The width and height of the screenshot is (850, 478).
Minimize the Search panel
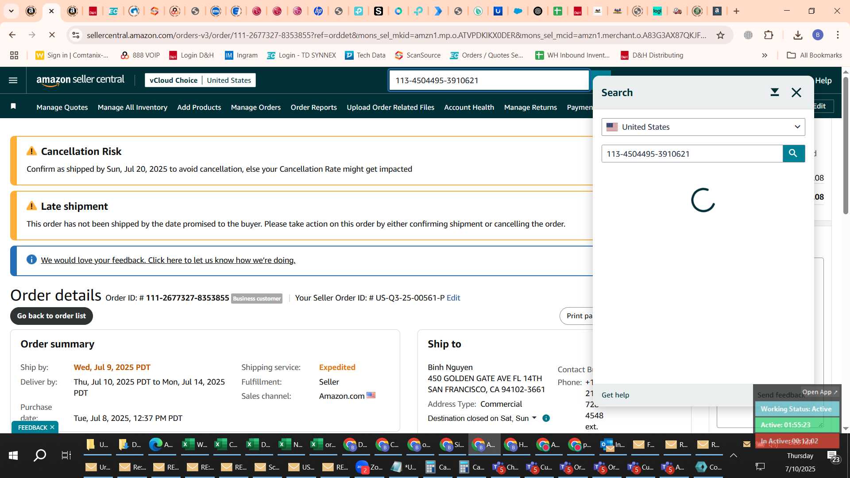pos(774,92)
